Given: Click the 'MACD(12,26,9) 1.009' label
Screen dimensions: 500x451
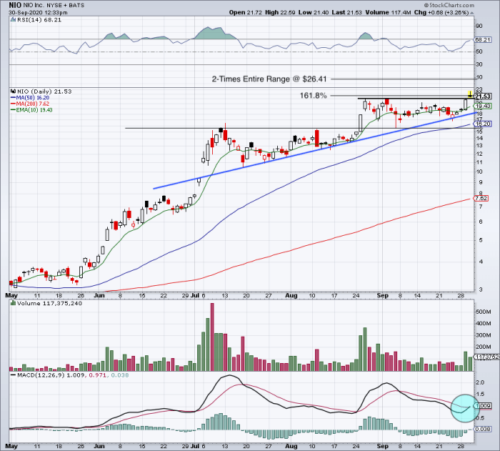Looking at the screenshot, I should tap(51, 375).
